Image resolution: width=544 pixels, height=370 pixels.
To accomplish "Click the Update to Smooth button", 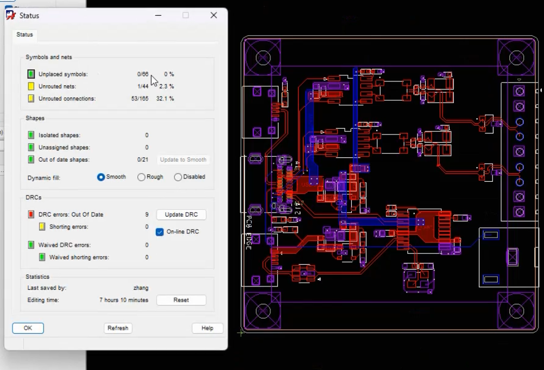I will click(x=183, y=160).
